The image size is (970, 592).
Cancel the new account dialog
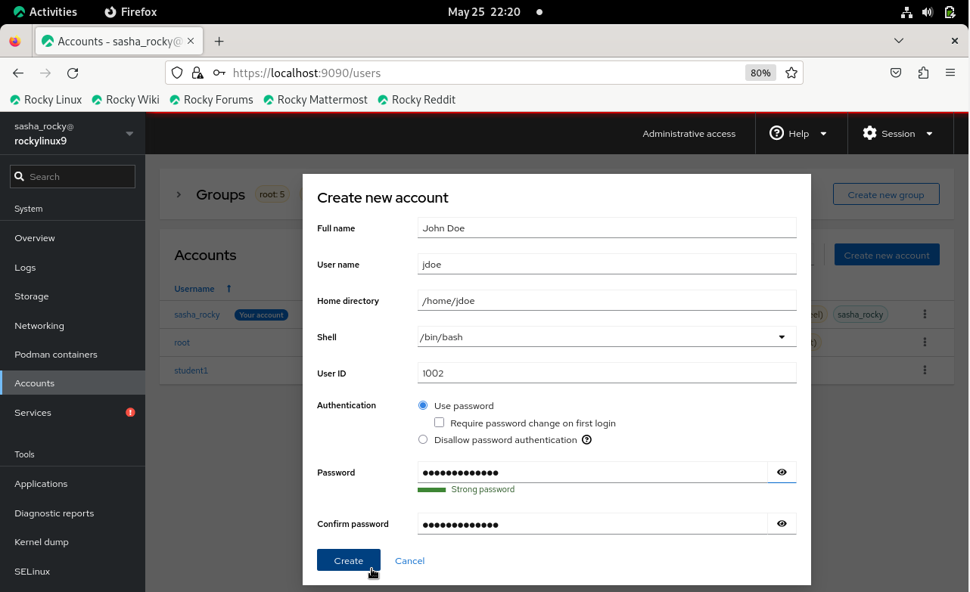[x=409, y=561]
